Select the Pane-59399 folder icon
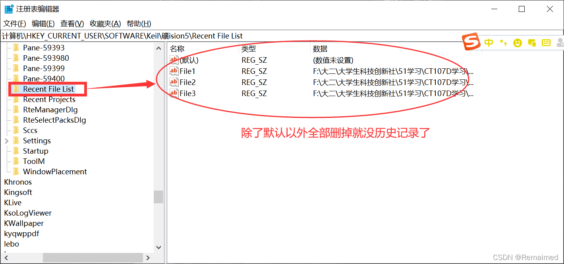 (16, 68)
